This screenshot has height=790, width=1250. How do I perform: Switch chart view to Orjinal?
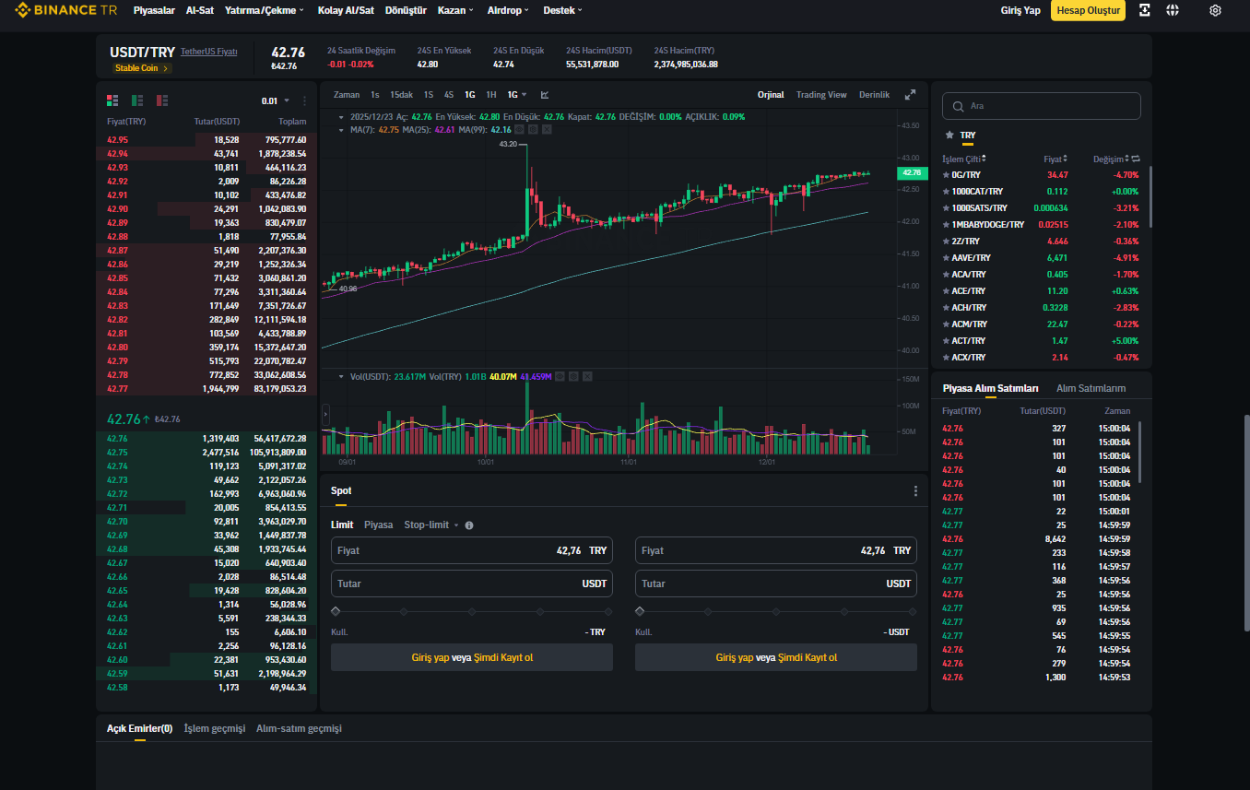pyautogui.click(x=771, y=95)
